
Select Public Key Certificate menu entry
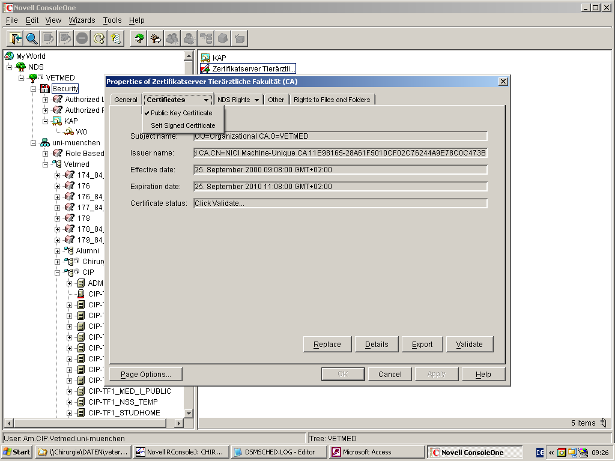tap(181, 113)
